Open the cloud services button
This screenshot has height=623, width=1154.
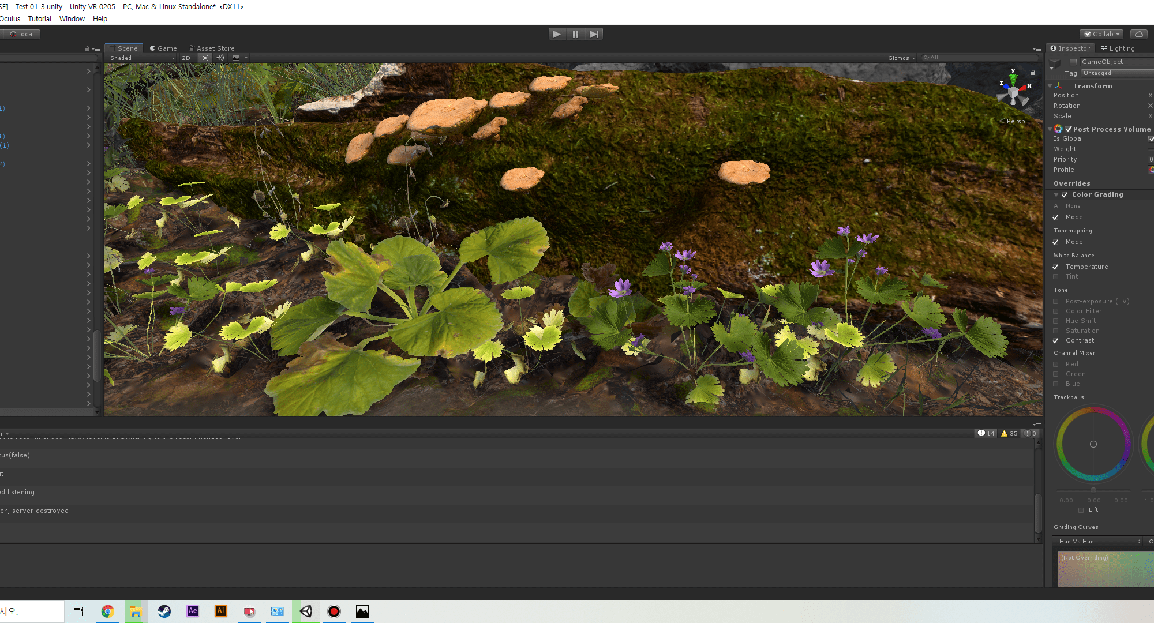tap(1138, 34)
